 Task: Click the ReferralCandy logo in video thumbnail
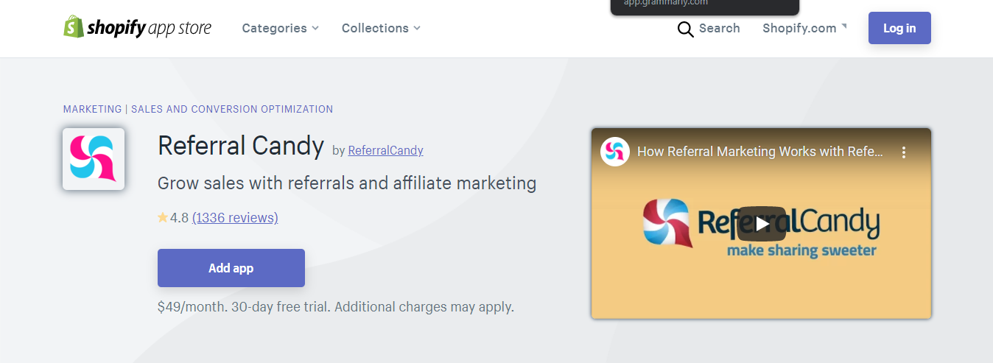(761, 228)
